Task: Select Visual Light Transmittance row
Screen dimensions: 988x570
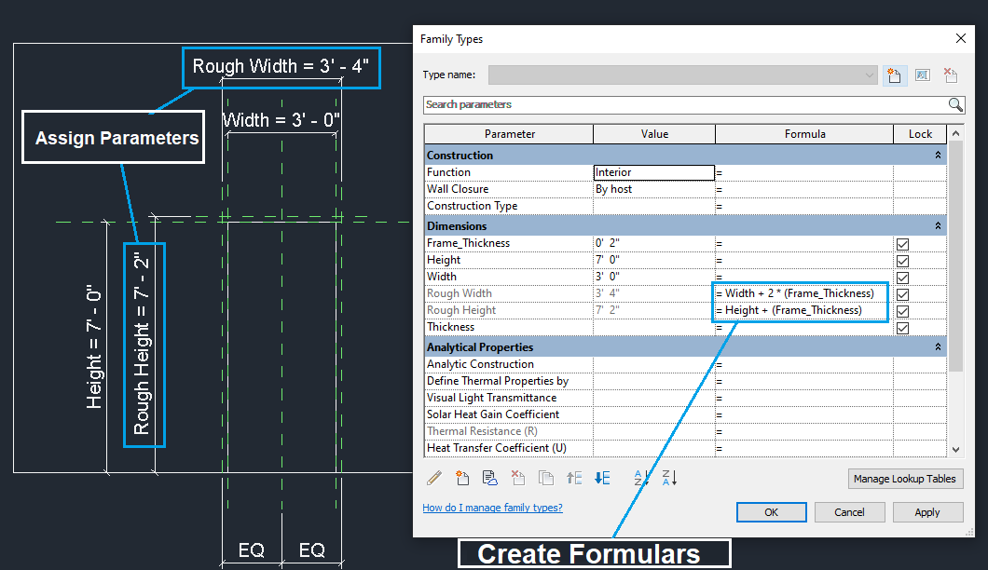Action: tap(509, 398)
